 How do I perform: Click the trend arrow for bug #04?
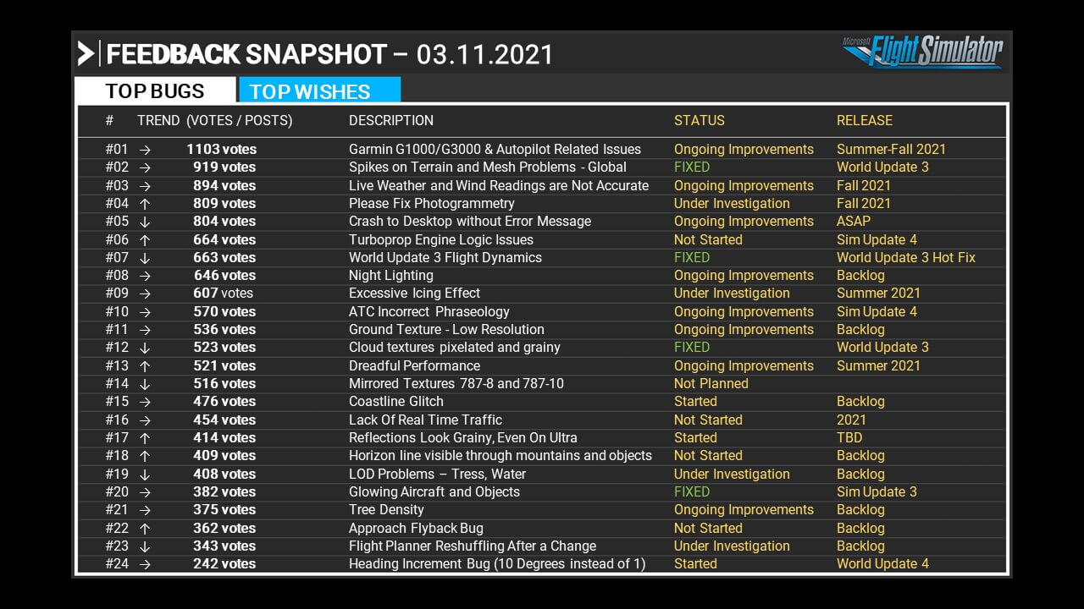[145, 204]
